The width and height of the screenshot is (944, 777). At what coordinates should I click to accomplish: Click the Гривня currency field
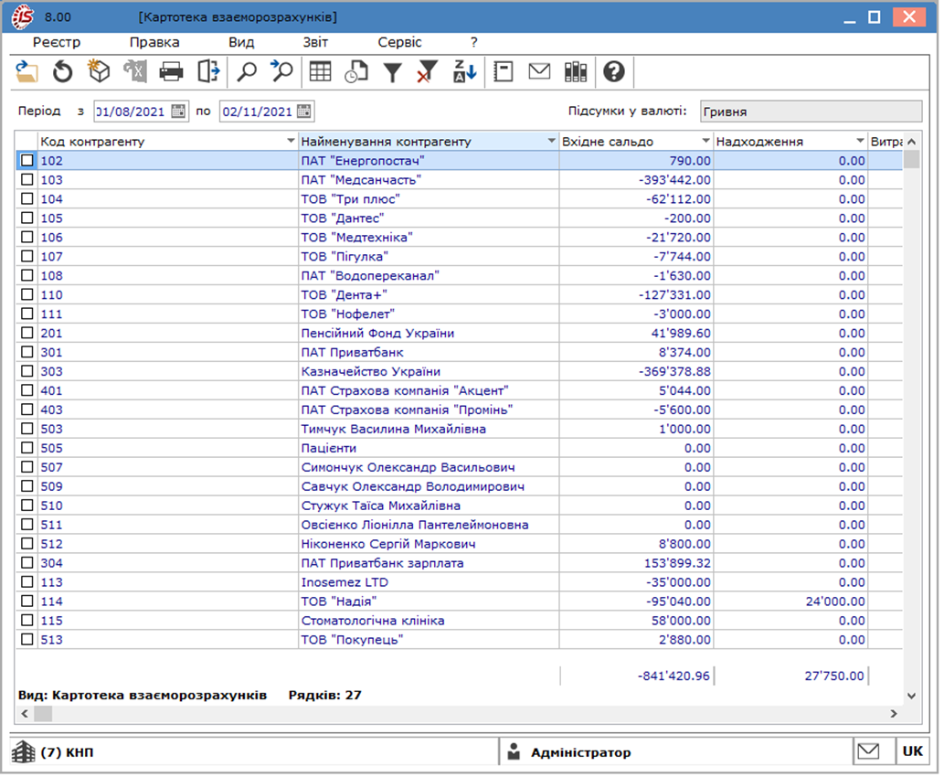(x=811, y=112)
